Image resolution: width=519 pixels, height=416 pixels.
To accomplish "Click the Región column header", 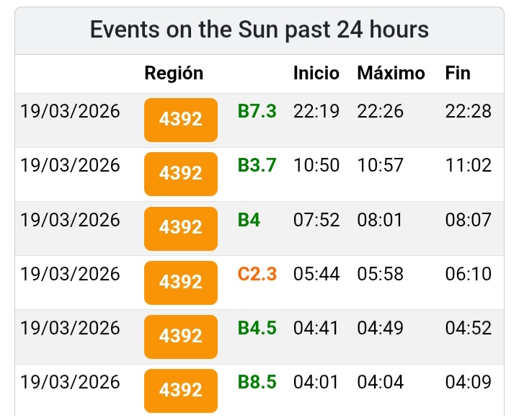I will pos(174,73).
